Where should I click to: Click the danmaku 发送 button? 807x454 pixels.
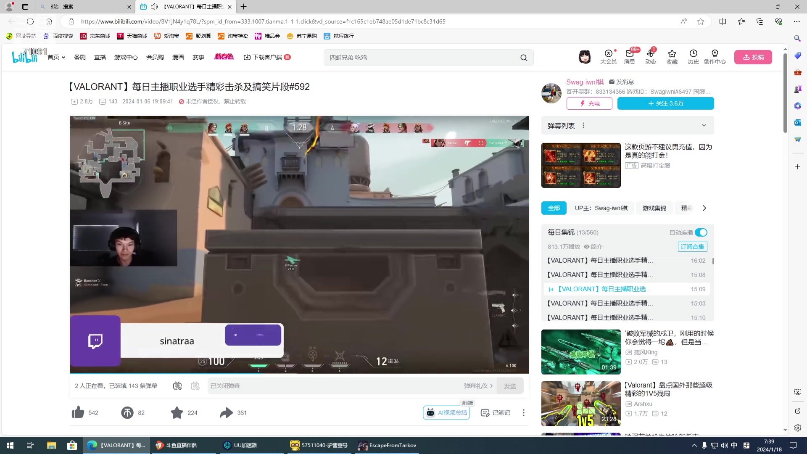(x=510, y=386)
